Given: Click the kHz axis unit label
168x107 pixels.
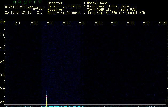Looking at the screenshot, I should 3,22.
